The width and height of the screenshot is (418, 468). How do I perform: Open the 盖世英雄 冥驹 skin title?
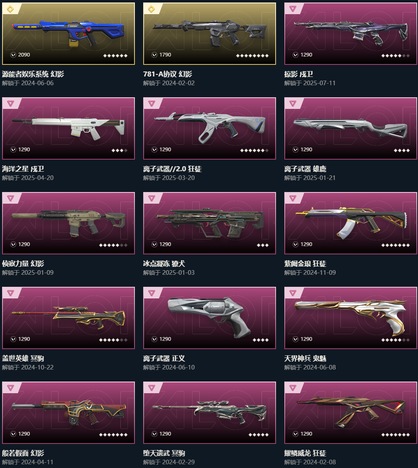point(23,358)
